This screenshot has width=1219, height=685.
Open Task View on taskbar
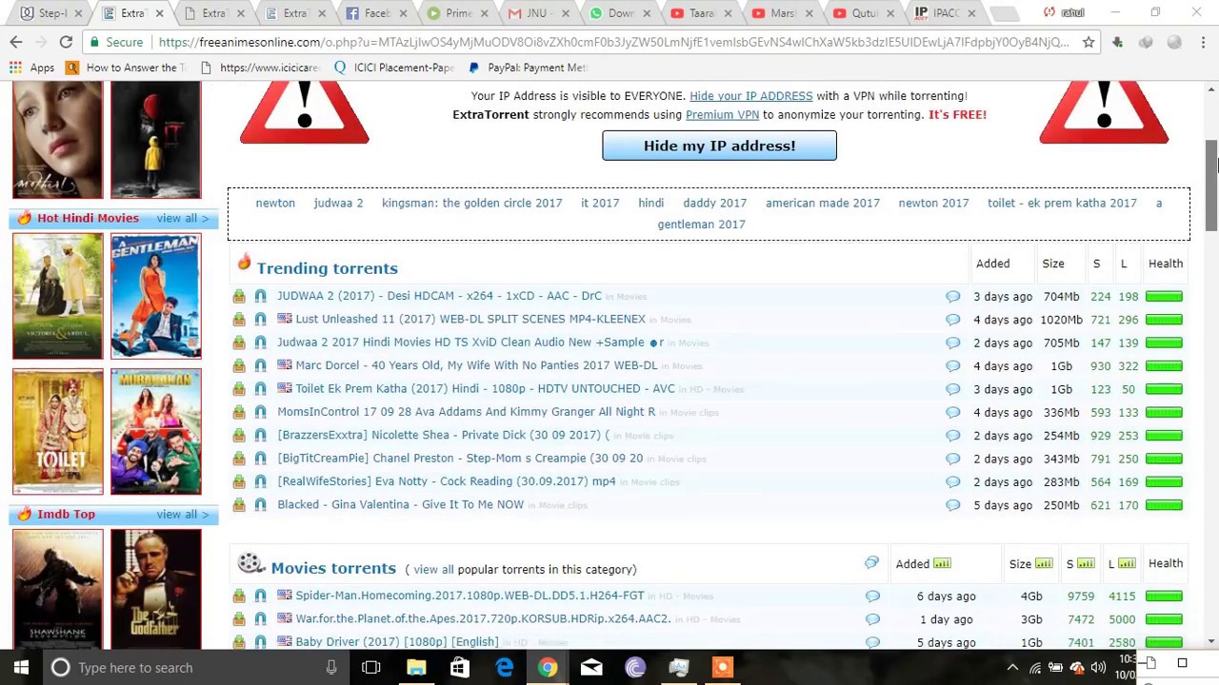pos(371,667)
